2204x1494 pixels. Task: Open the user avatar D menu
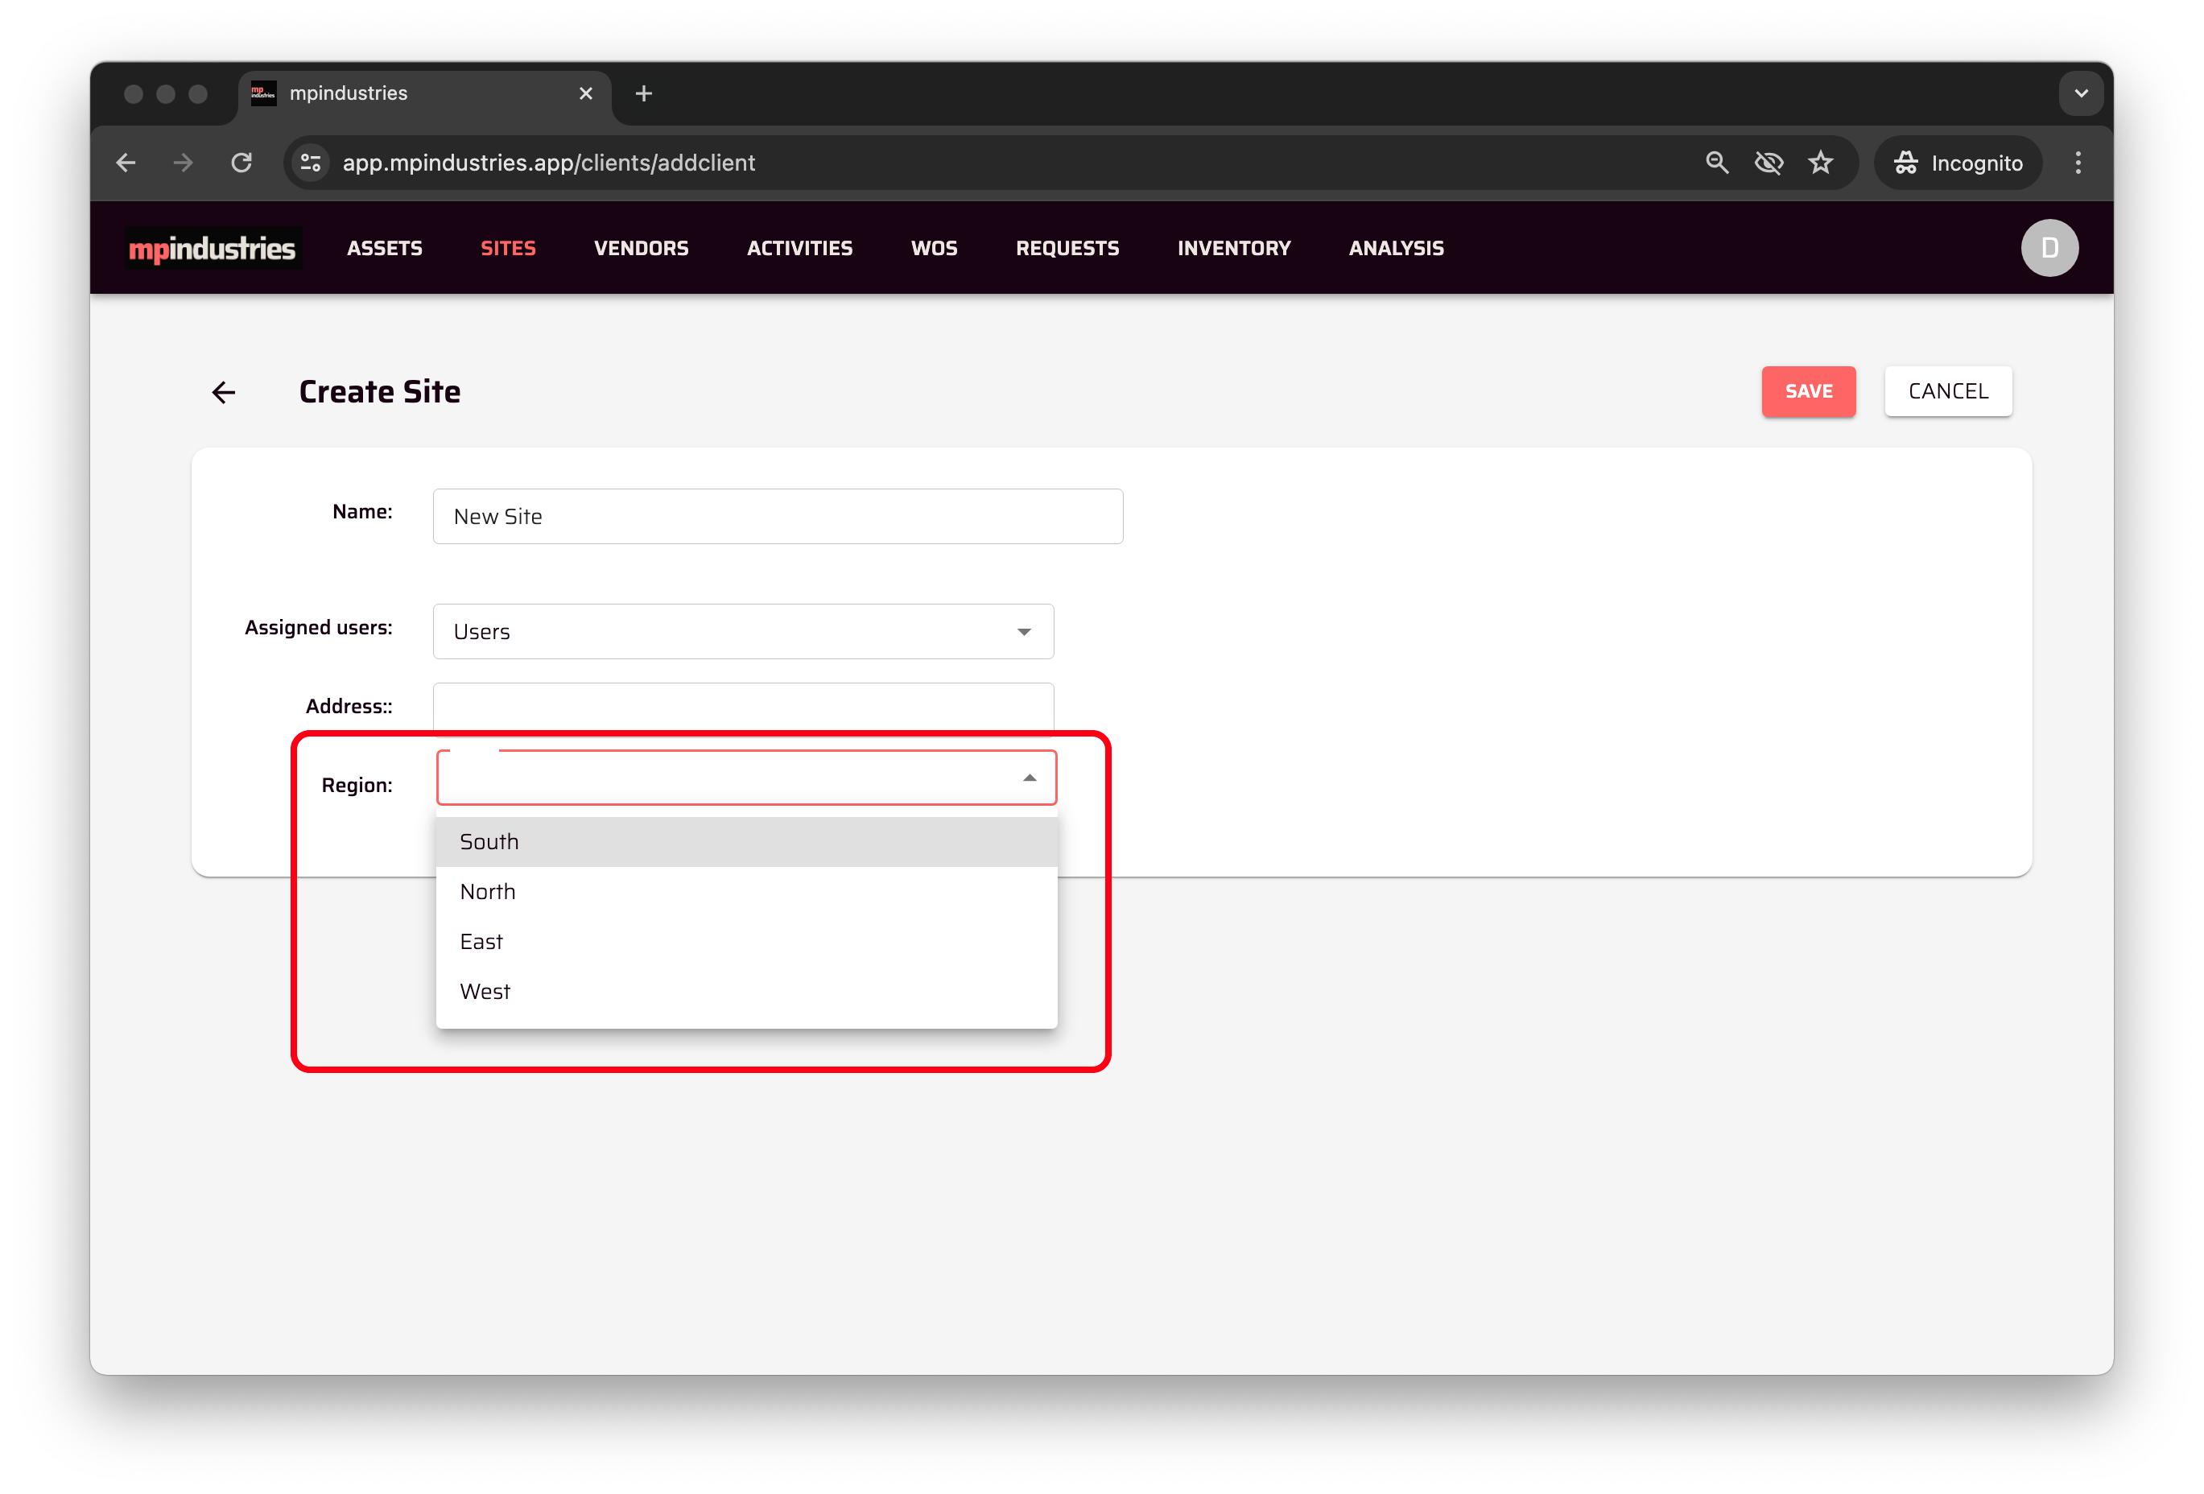pyautogui.click(x=2049, y=249)
